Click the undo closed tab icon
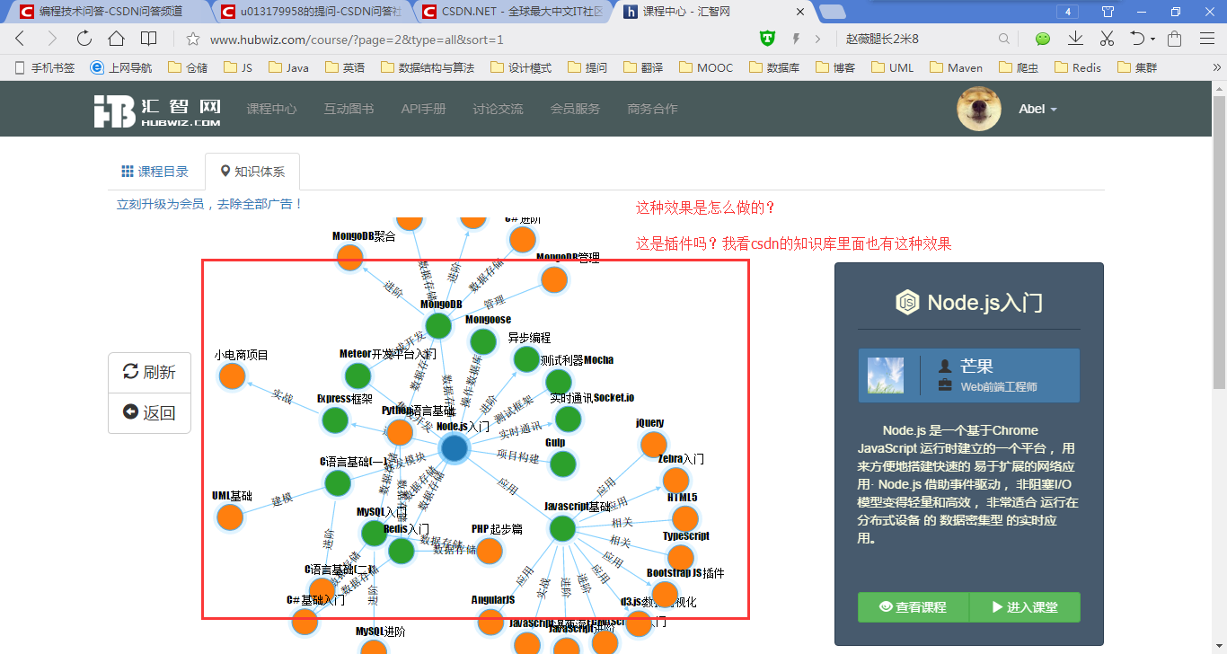The image size is (1227, 654). pyautogui.click(x=1137, y=39)
